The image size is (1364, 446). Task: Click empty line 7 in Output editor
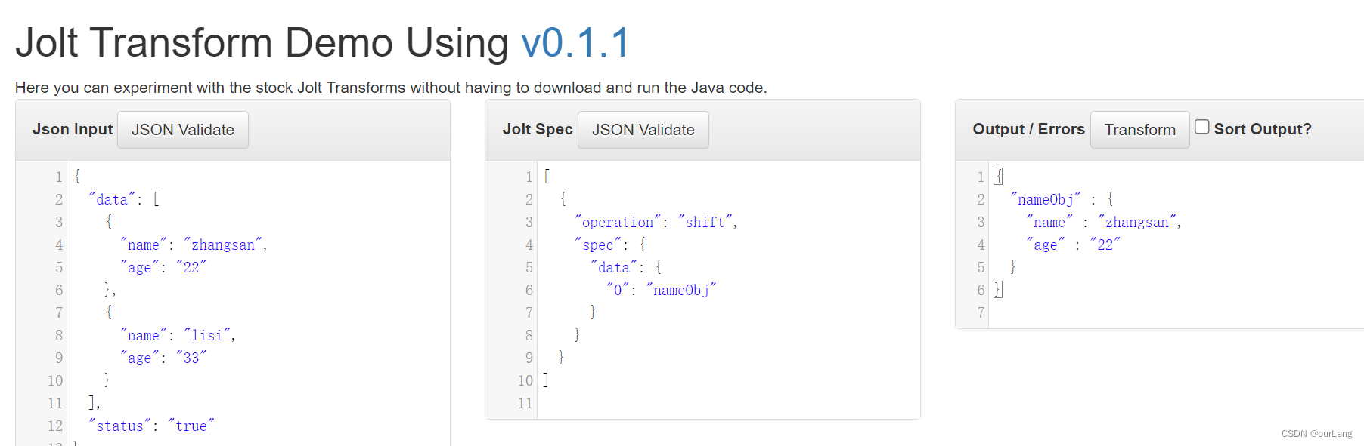[1176, 312]
